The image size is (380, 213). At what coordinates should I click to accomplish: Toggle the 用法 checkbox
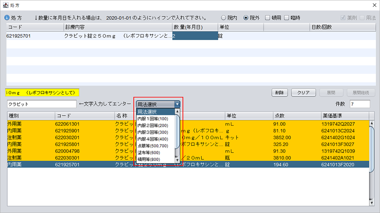point(362,18)
